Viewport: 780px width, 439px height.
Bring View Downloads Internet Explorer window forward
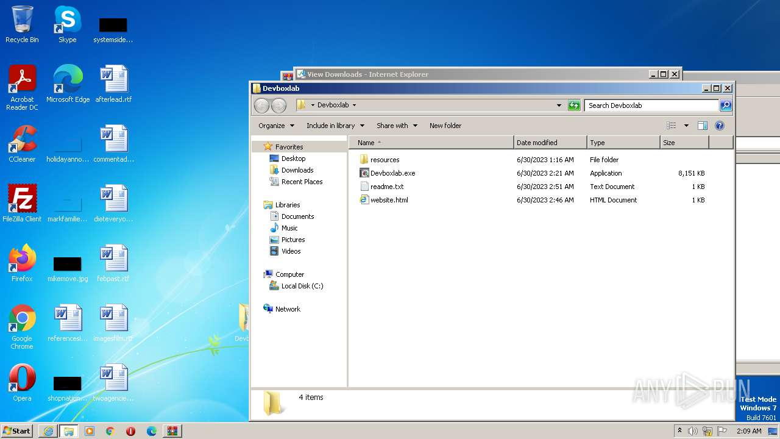(x=472, y=74)
